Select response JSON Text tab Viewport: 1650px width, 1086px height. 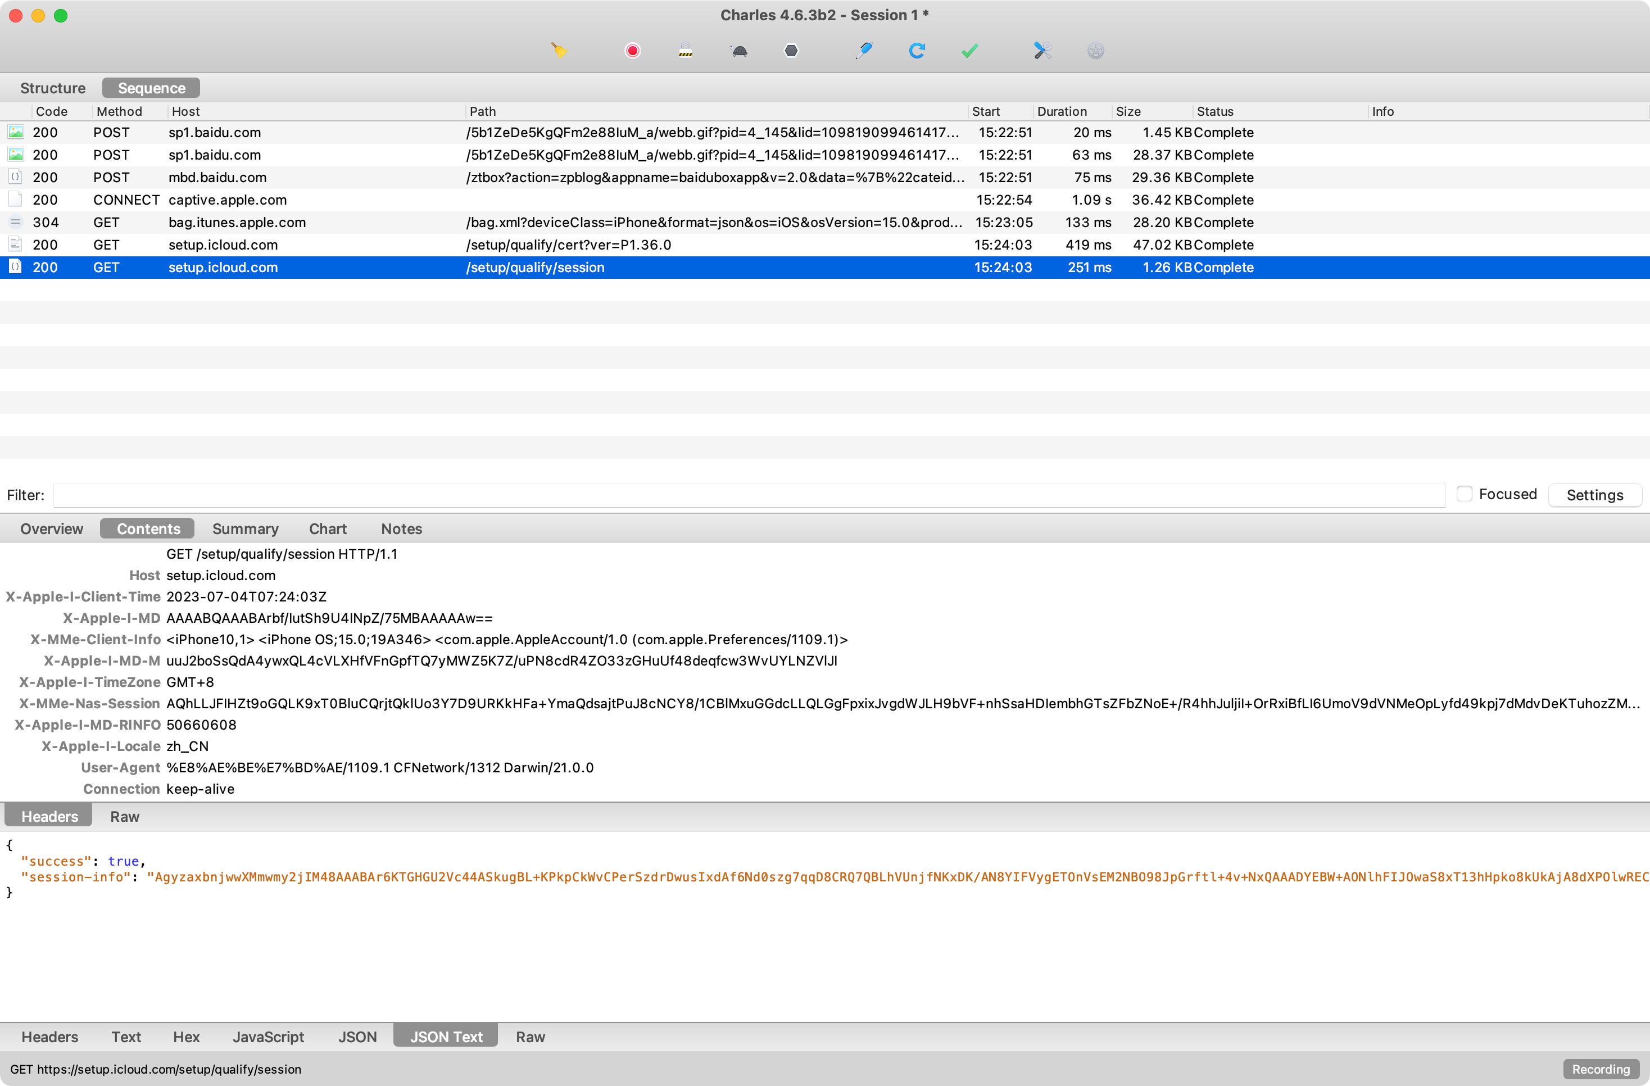[x=446, y=1037]
